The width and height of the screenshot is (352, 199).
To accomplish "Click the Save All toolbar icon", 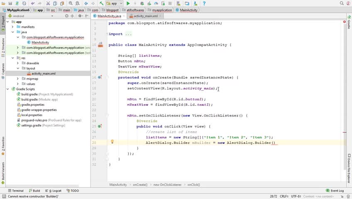I will click(x=10, y=3).
